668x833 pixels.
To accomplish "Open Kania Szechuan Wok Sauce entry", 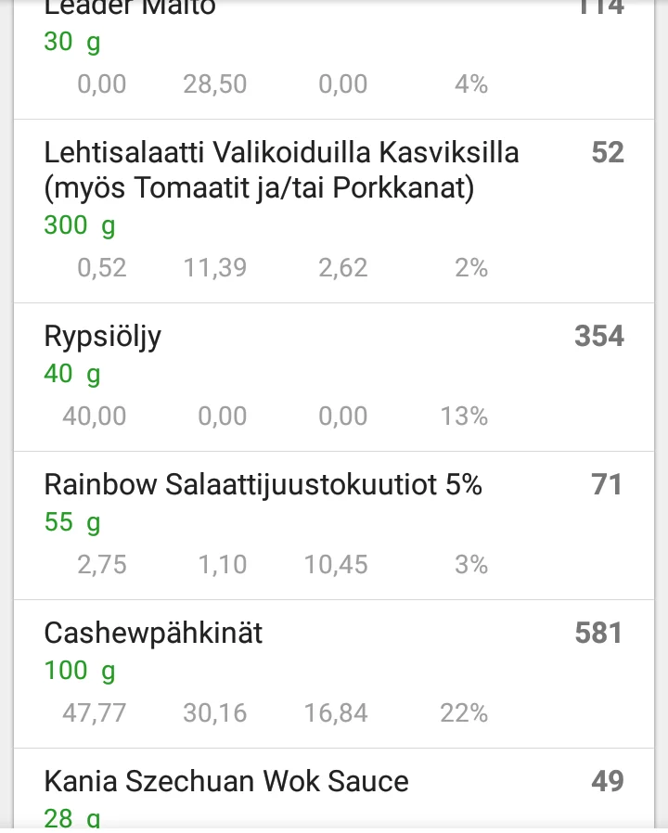I will [x=225, y=781].
